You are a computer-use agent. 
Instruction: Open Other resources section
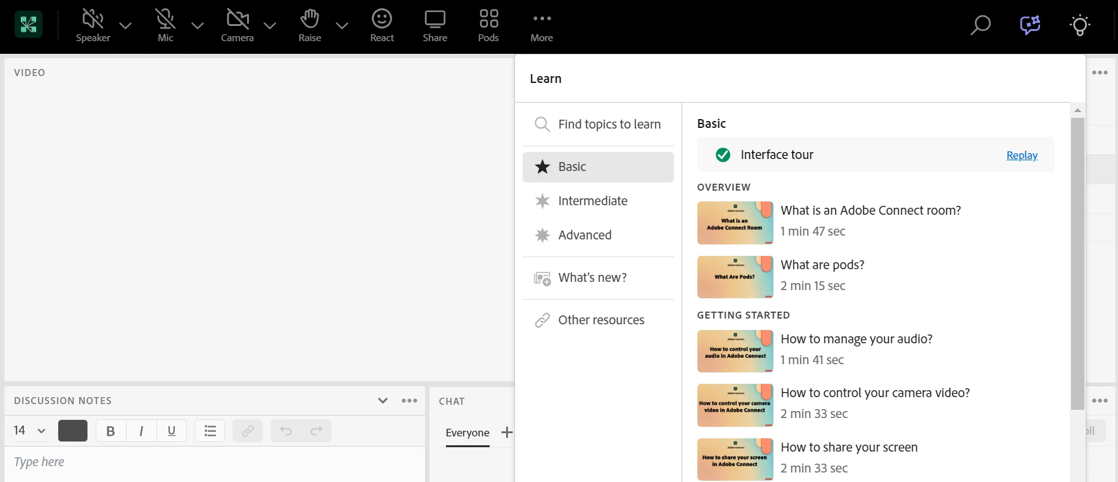[x=598, y=320]
